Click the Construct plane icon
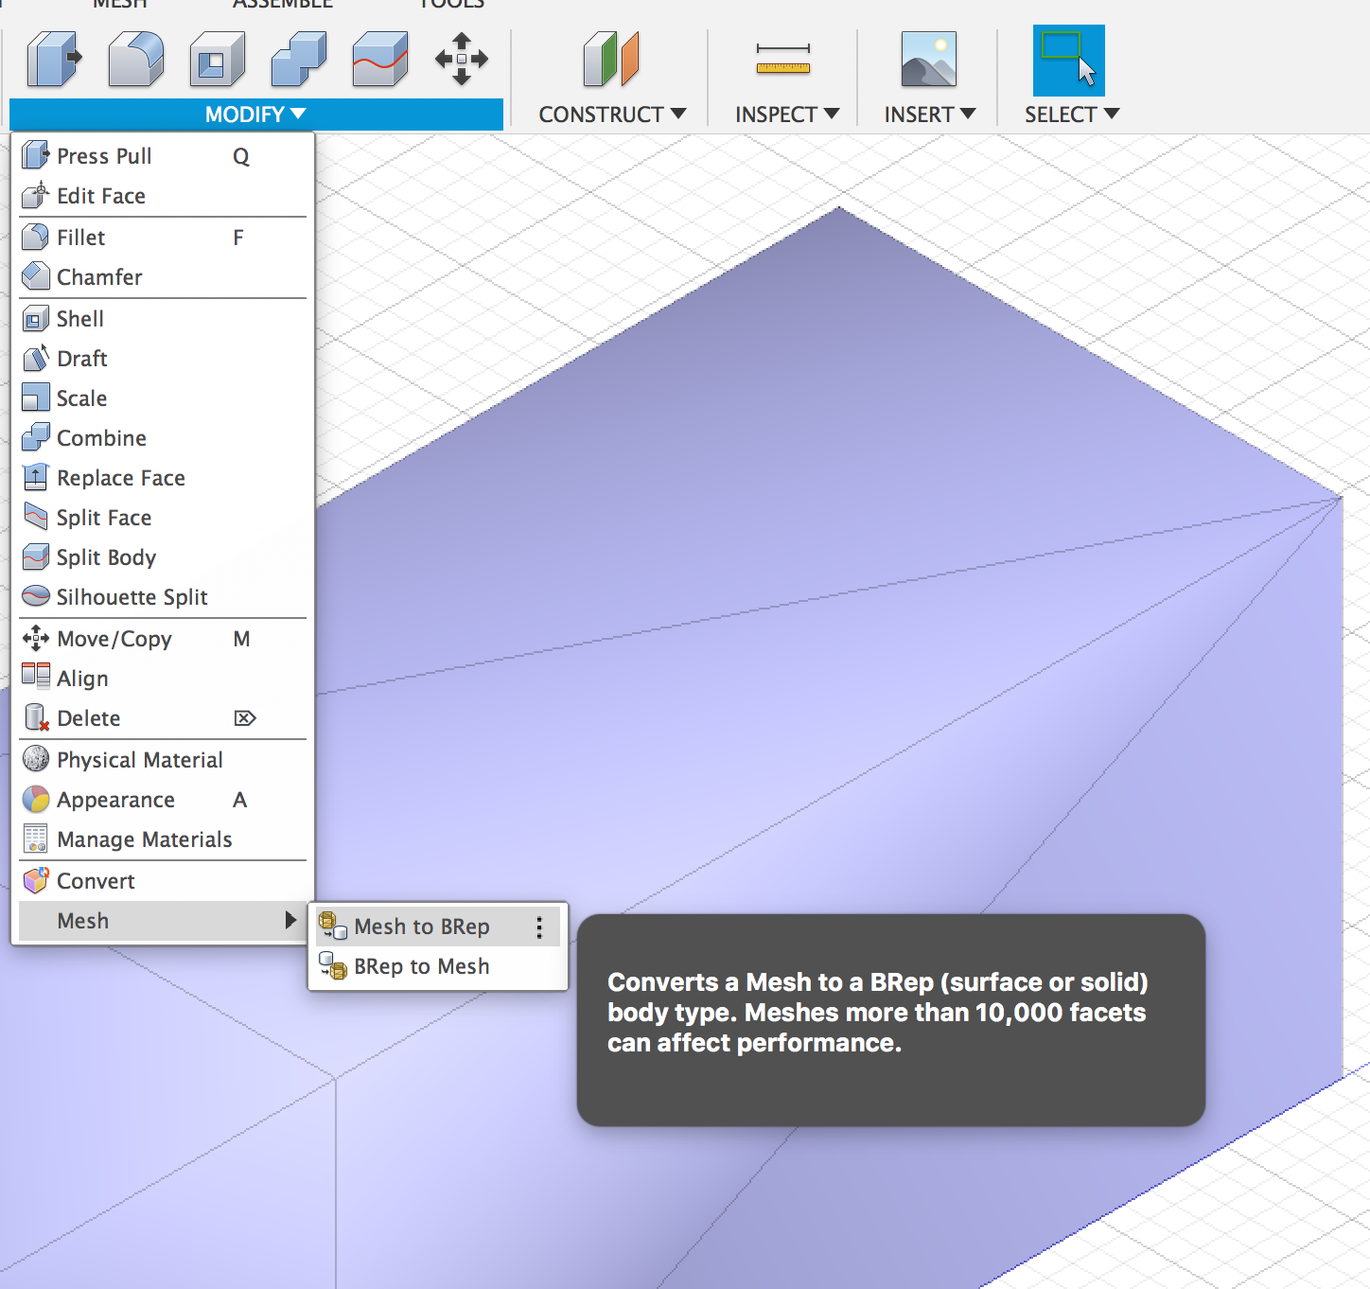 (x=610, y=57)
